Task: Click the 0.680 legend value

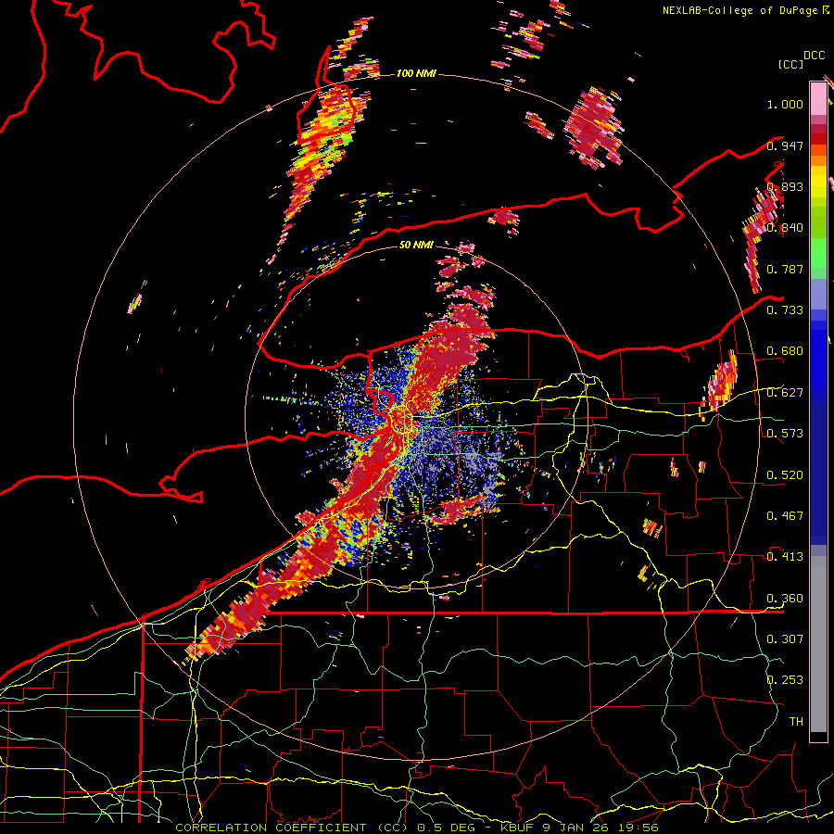Action: coord(785,351)
